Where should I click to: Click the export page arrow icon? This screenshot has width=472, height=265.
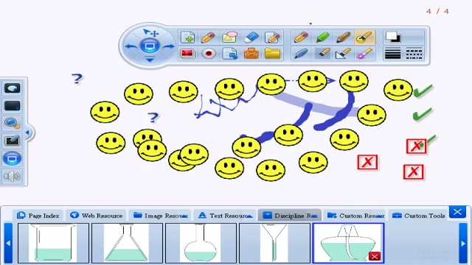pos(229,54)
